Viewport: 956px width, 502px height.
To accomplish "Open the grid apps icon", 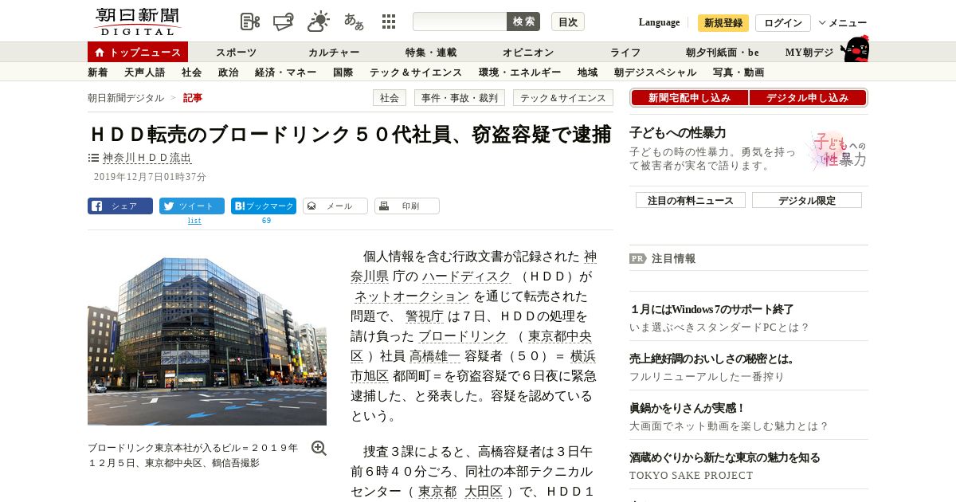I will tap(389, 22).
